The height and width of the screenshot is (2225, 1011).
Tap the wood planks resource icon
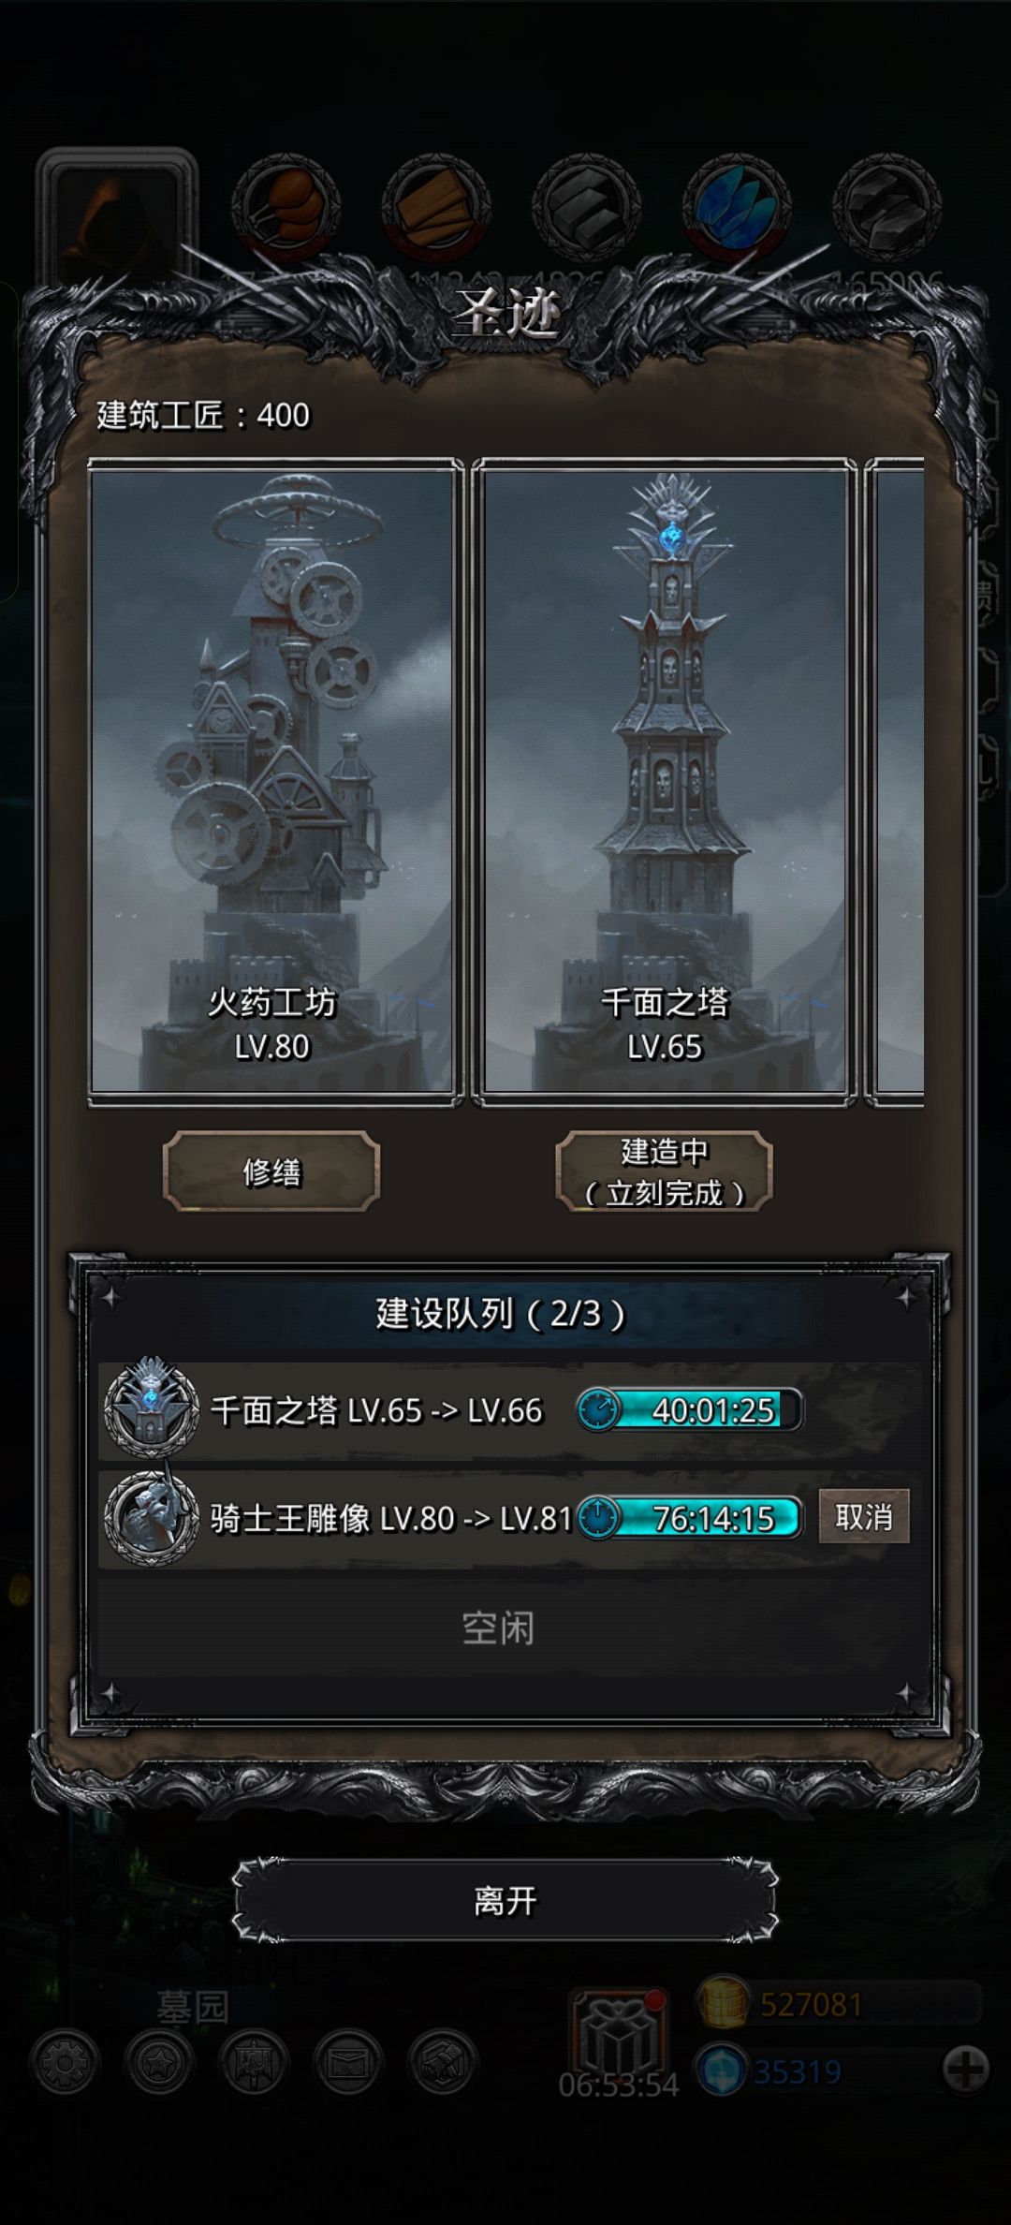pos(436,207)
